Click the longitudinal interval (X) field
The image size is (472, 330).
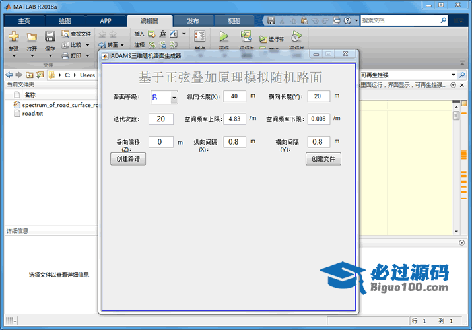point(234,142)
